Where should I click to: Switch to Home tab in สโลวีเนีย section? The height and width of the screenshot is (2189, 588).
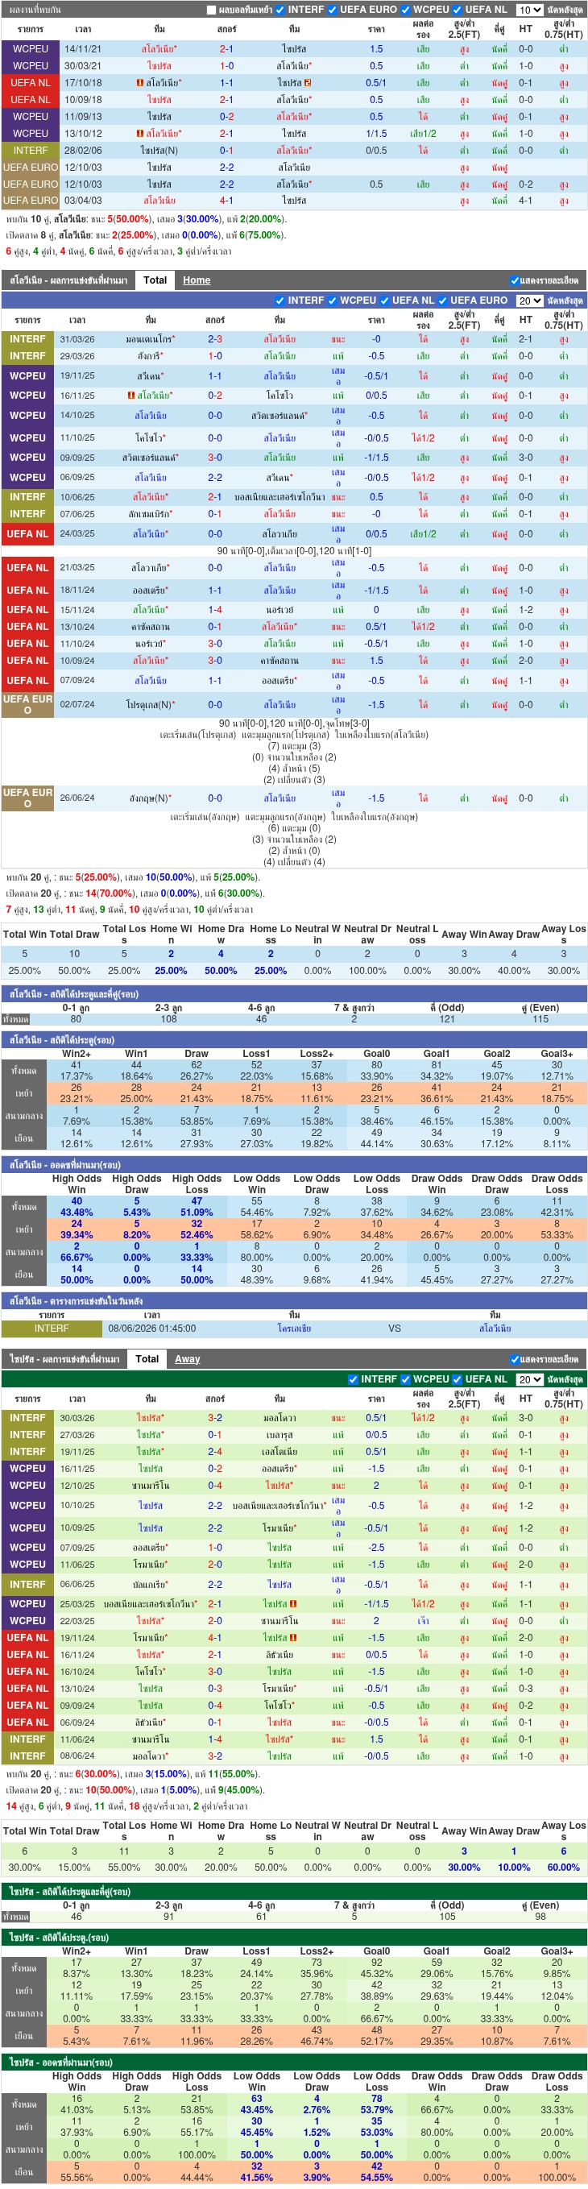(197, 280)
